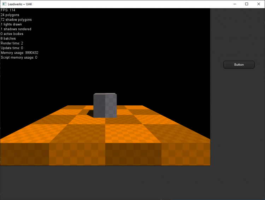Click the Render time stat line
This screenshot has height=200, width=265.
pyautogui.click(x=12, y=43)
